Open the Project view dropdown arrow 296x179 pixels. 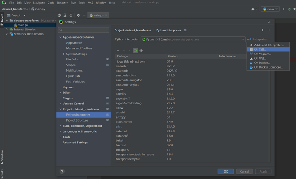[x=24, y=15]
